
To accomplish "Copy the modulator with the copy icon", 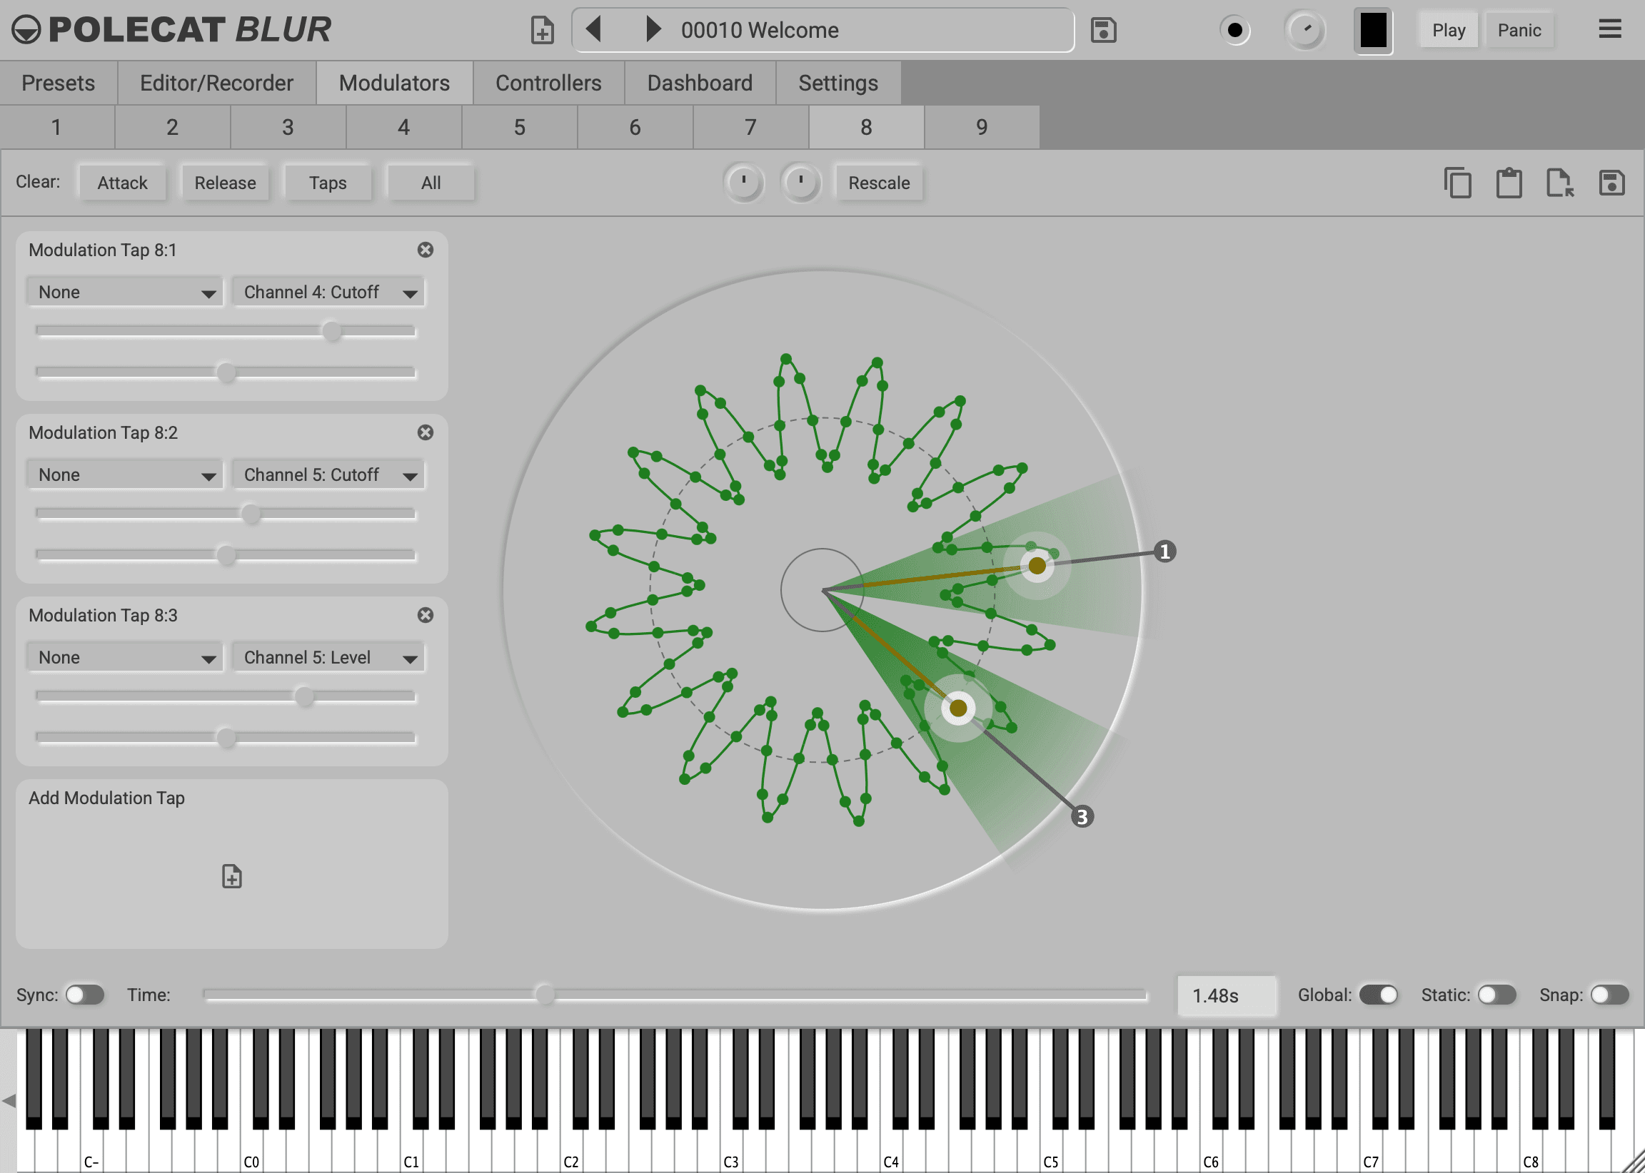I will pyautogui.click(x=1457, y=183).
